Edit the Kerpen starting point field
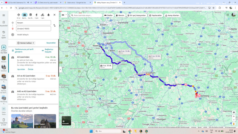Image resolution: width=238 pixels, height=134 pixels. click(x=33, y=23)
